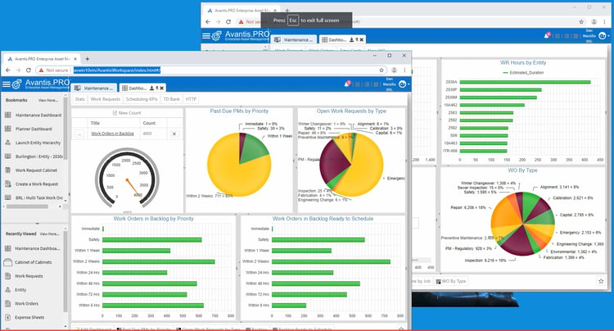The height and width of the screenshot is (331, 614).
Task: Toggle Estimated_Duration legend series in WR Hours chart
Action: point(523,72)
